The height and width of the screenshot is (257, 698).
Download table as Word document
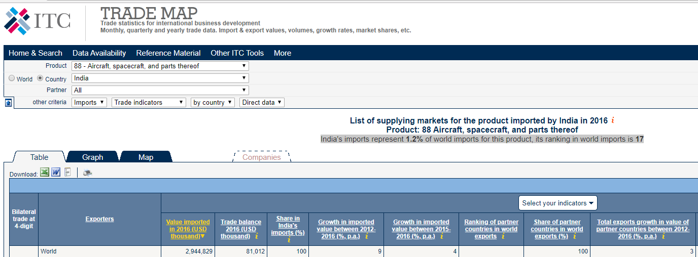[56, 173]
